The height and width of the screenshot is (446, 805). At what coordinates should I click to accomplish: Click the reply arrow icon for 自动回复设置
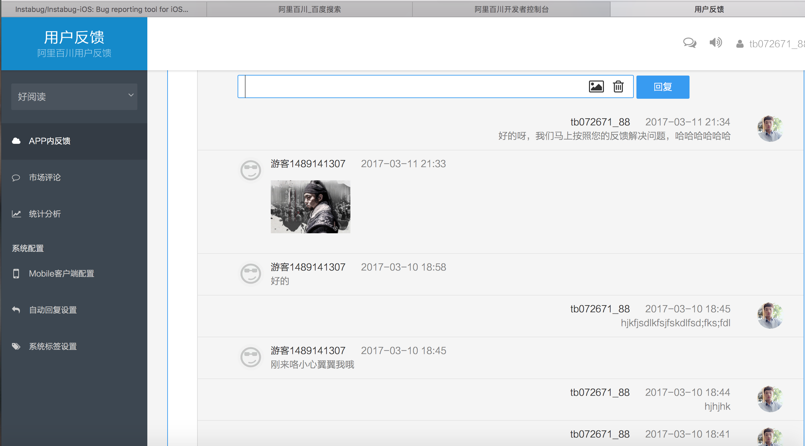click(x=16, y=310)
